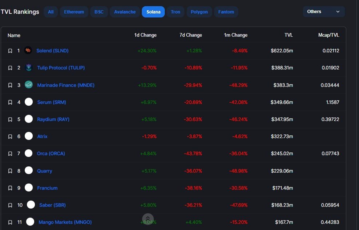
Task: Select the Avalanche chain tab
Action: [125, 12]
